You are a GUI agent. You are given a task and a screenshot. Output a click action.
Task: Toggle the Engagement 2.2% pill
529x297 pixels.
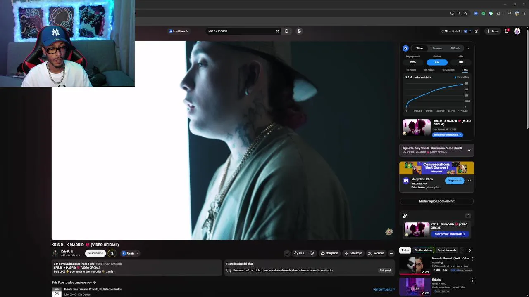(x=413, y=62)
